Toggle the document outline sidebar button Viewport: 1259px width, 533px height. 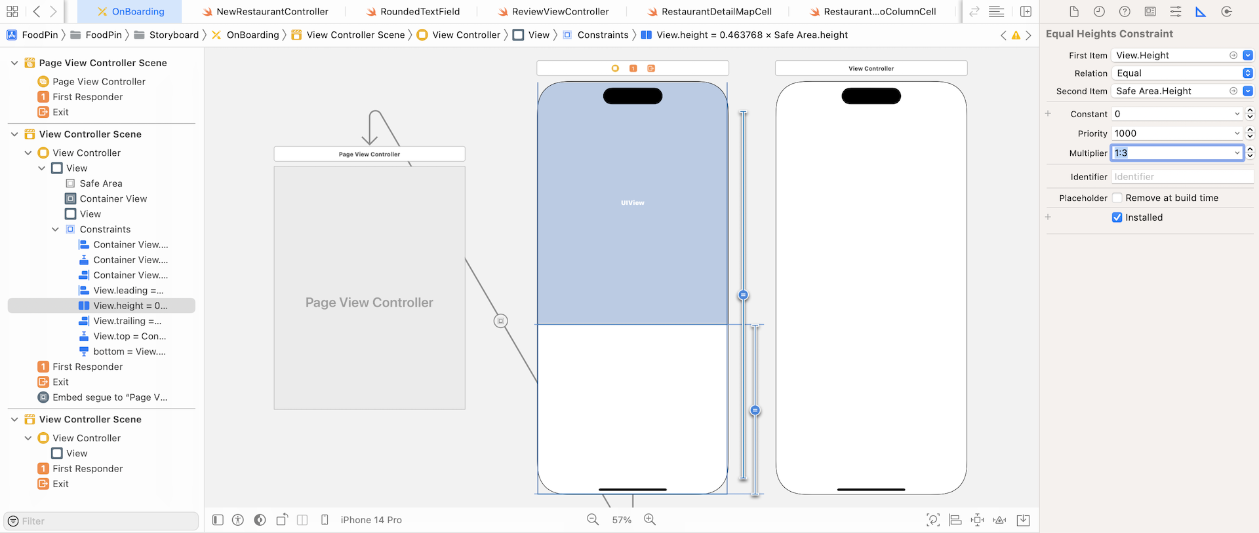(x=218, y=520)
